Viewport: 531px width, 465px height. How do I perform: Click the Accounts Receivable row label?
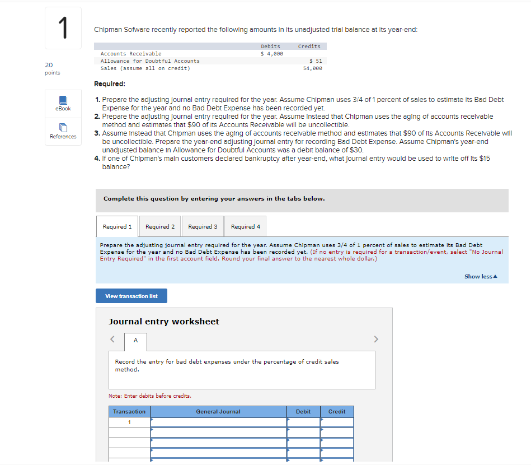131,54
